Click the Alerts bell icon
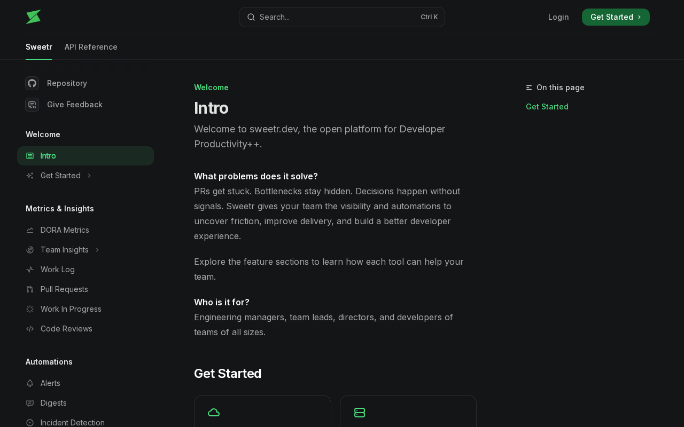 click(30, 383)
